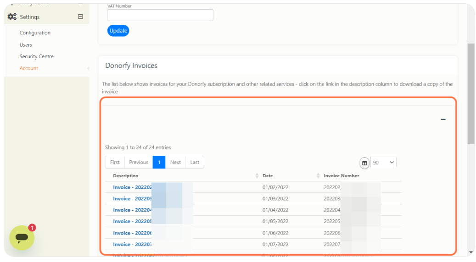Screen dimensions: 476x262
Task: Collapse the invoices panel with minus icon
Action: [x=443, y=120]
